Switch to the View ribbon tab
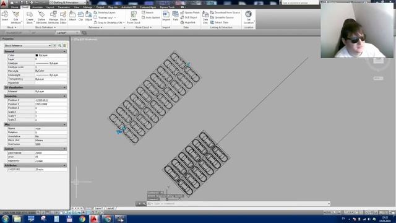 pos(77,7)
